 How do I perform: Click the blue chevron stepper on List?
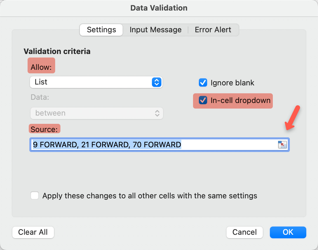tap(157, 82)
